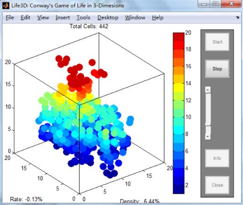Click the Start button
Image resolution: width=243 pixels, height=205 pixels.
point(217,42)
